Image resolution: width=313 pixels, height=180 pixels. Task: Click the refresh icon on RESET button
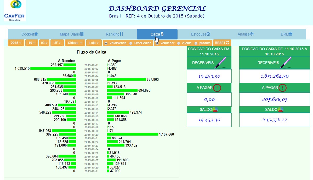[x=227, y=43]
